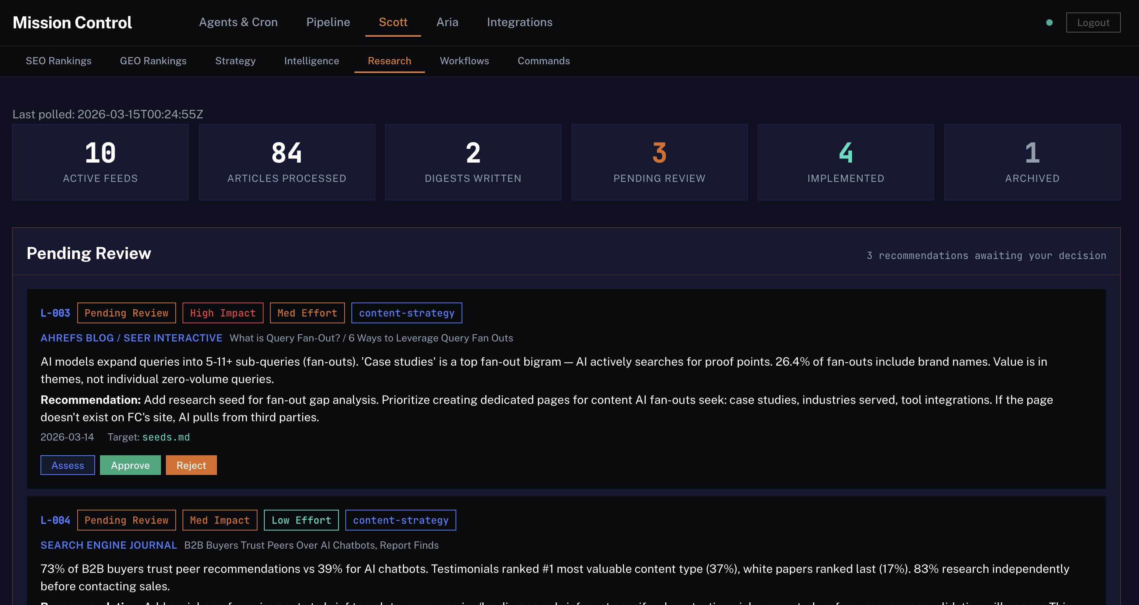Click the Med Impact badge on L-004
The width and height of the screenshot is (1139, 605).
(x=219, y=520)
